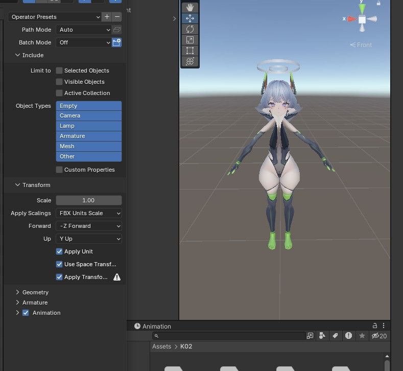Disable the Animation section checkbox

click(x=26, y=313)
